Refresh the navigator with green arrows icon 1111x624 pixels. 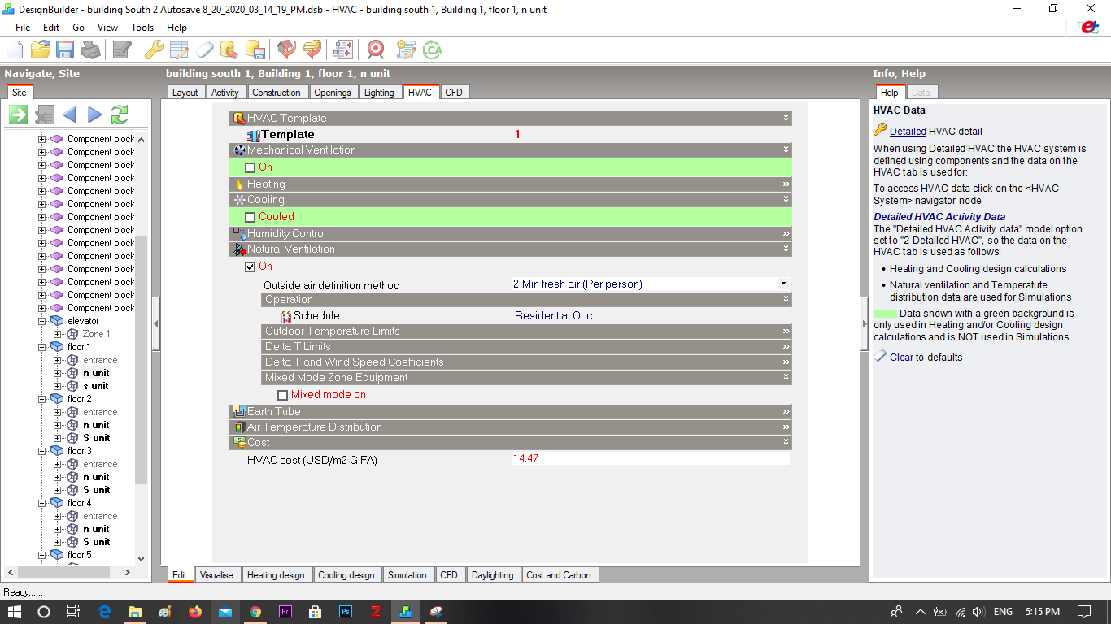pos(120,115)
